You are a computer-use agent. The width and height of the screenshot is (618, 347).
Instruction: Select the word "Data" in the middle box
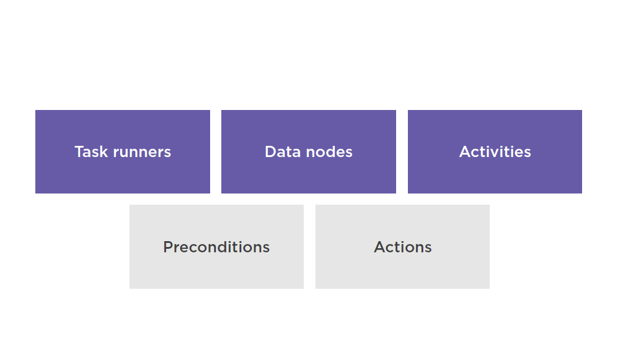(x=283, y=152)
